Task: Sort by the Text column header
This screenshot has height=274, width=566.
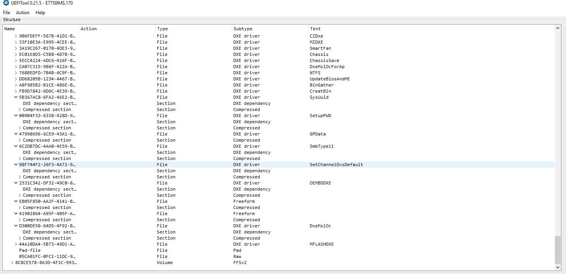Action: (x=431, y=29)
